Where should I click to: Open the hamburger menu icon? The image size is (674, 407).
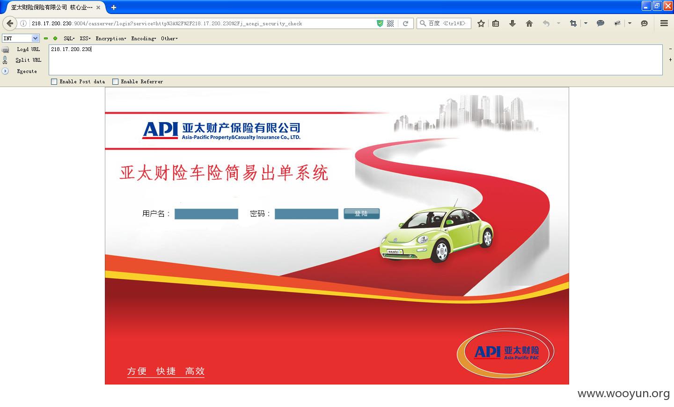pyautogui.click(x=664, y=23)
